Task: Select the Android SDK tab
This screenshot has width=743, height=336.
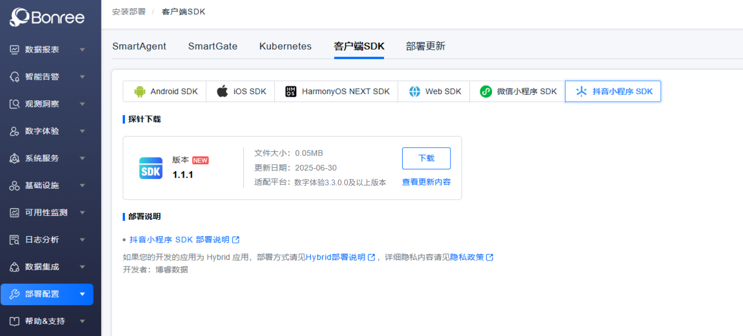Action: (x=165, y=92)
